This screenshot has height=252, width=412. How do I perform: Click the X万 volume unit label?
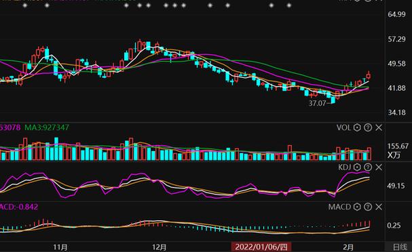tap(394, 155)
